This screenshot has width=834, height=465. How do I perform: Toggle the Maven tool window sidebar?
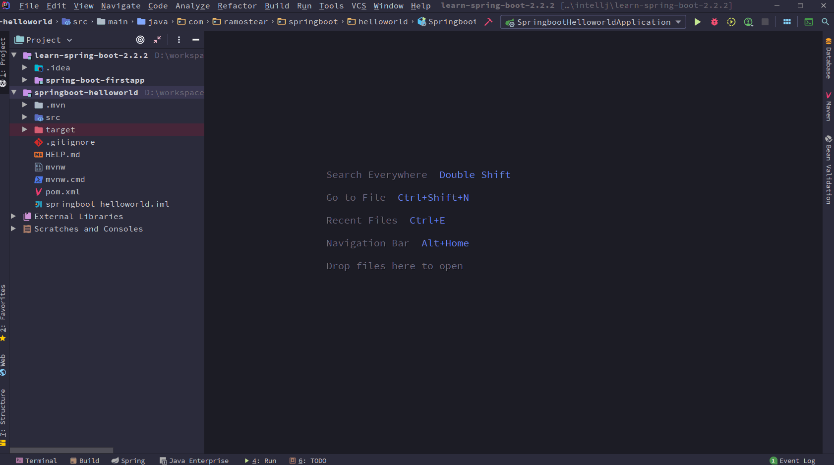click(x=828, y=106)
